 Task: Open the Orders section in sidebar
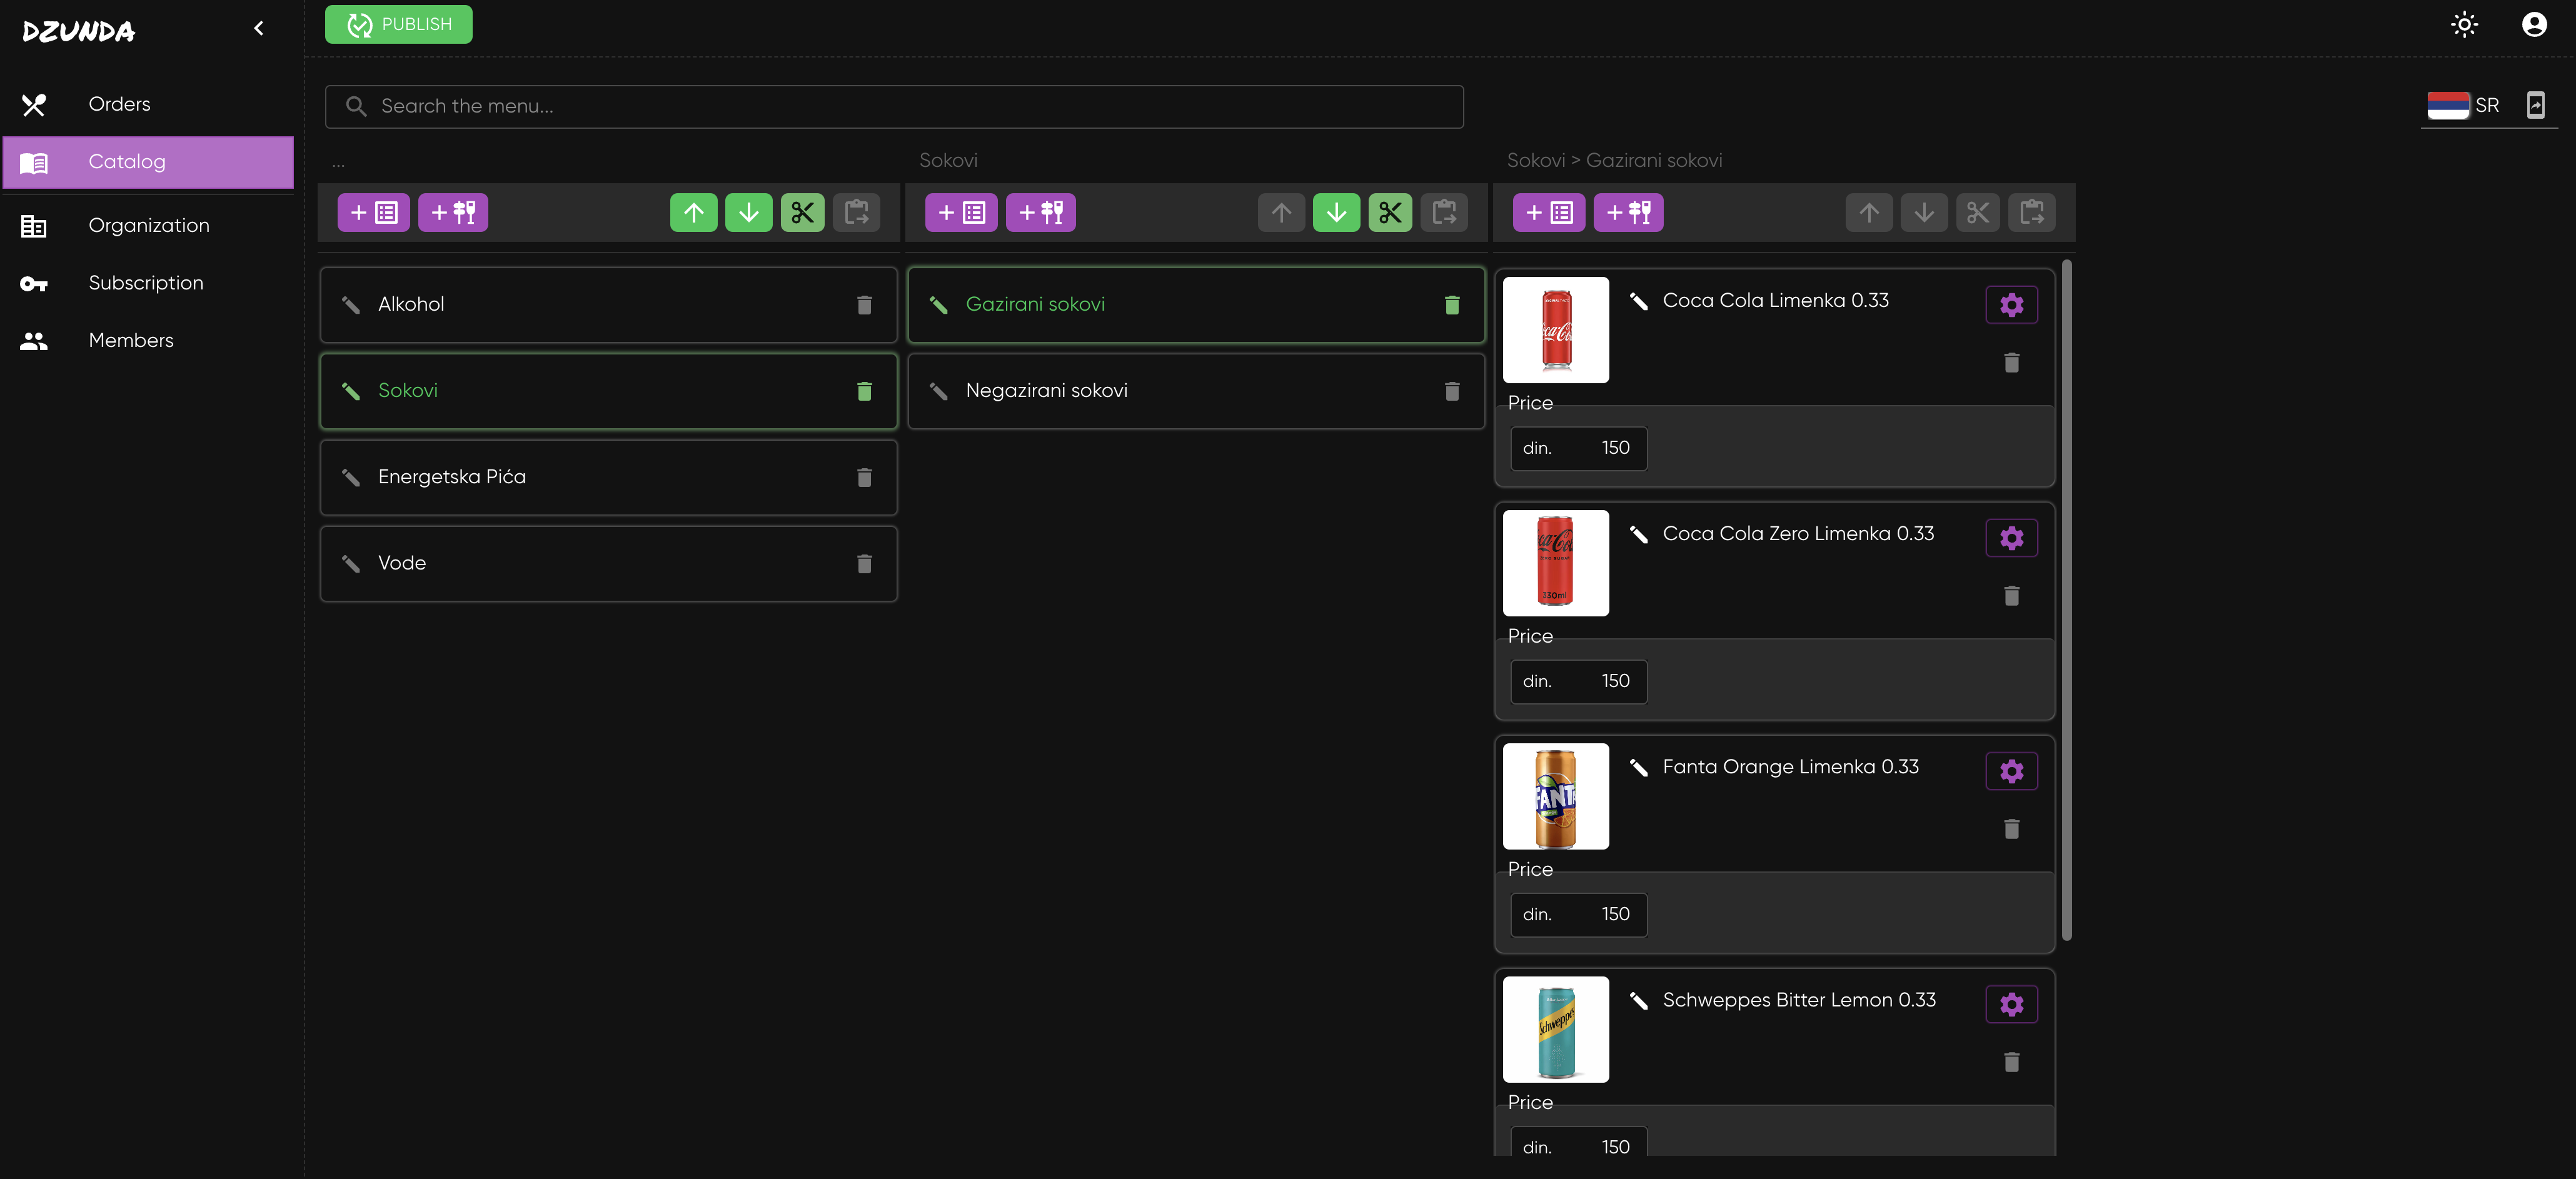(x=119, y=104)
